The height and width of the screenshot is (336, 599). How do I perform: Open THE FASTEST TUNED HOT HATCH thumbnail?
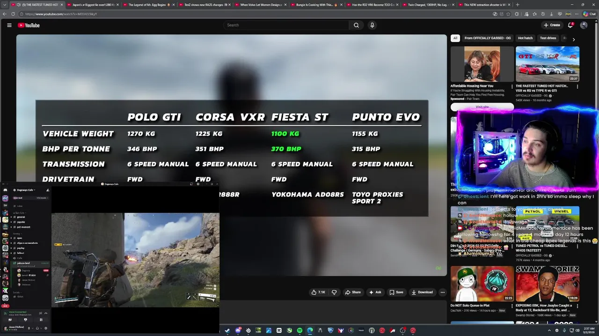[548, 64]
